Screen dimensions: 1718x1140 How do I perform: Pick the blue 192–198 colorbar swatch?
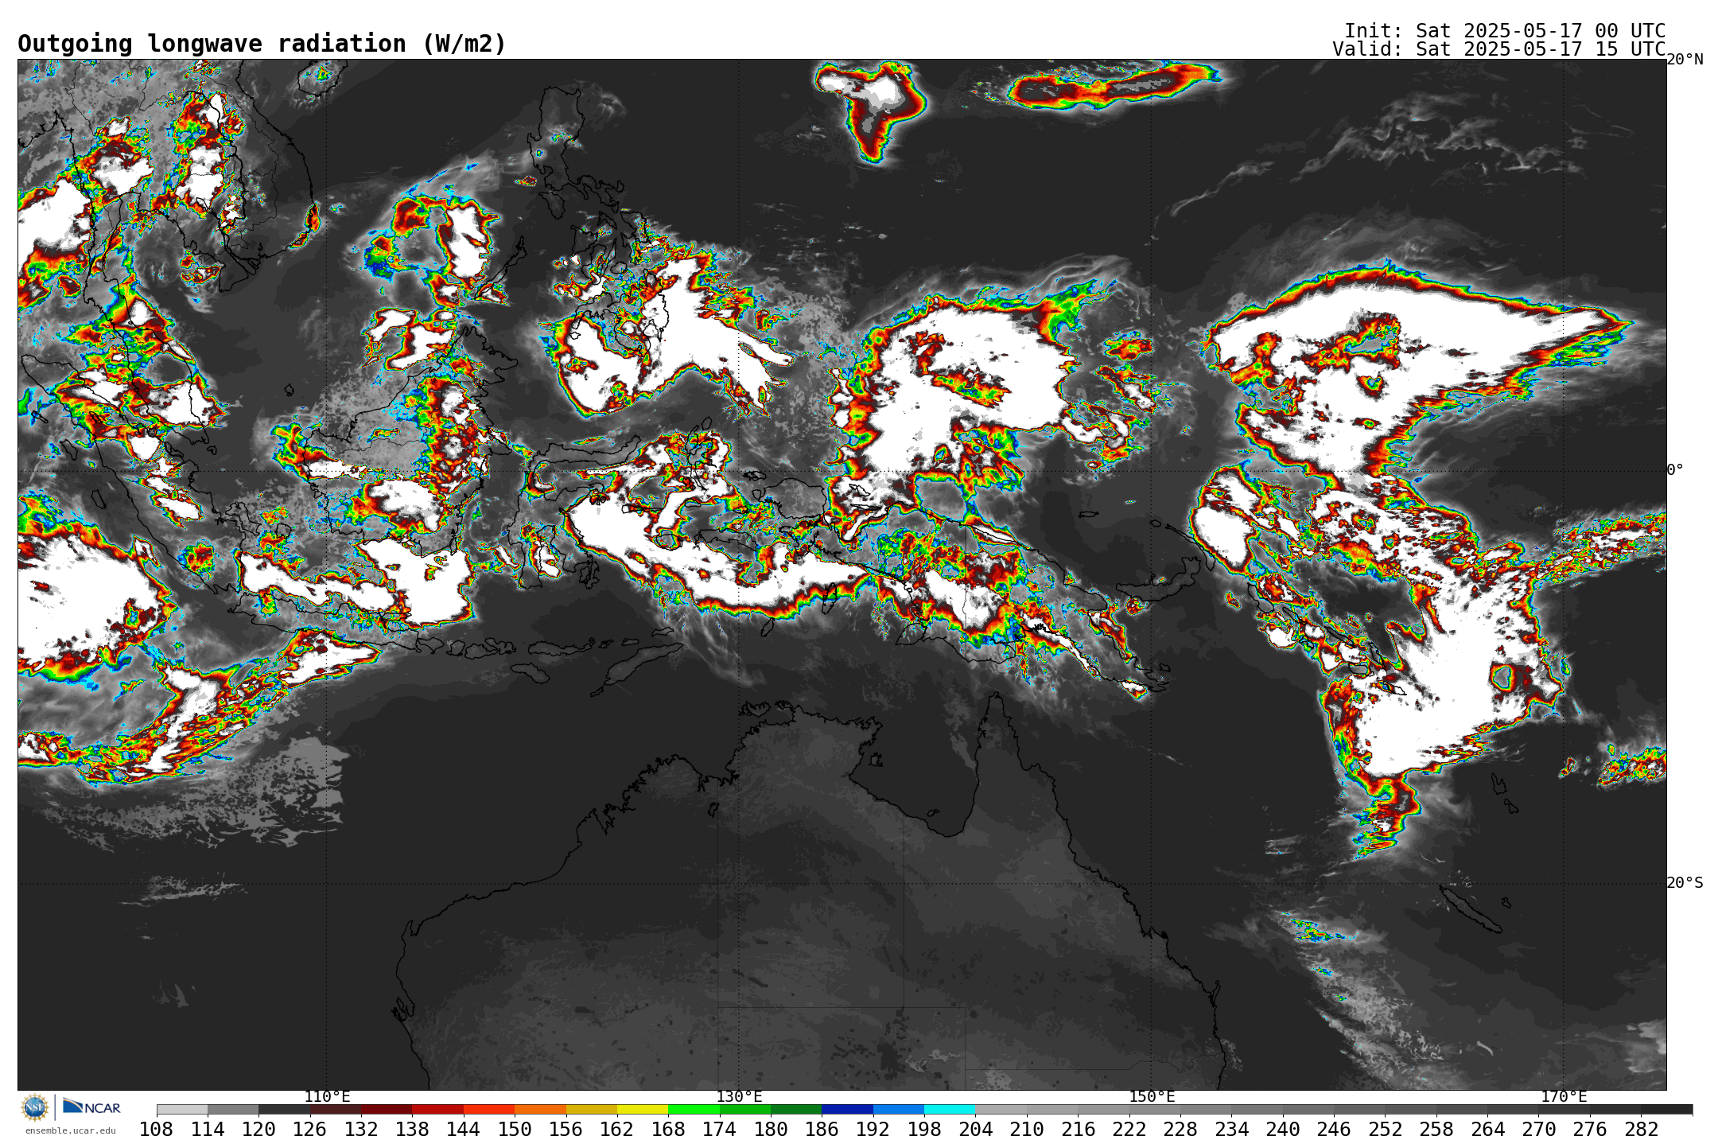tap(899, 1110)
